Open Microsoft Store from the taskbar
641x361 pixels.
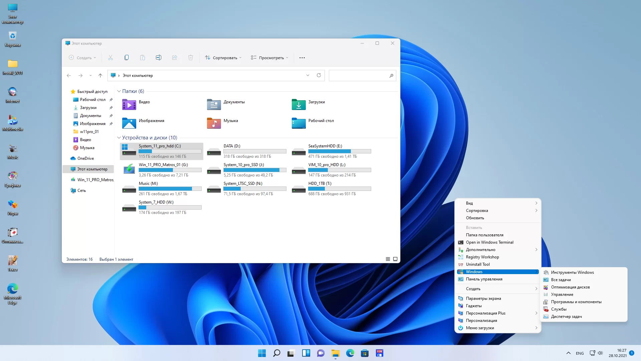pos(365,353)
